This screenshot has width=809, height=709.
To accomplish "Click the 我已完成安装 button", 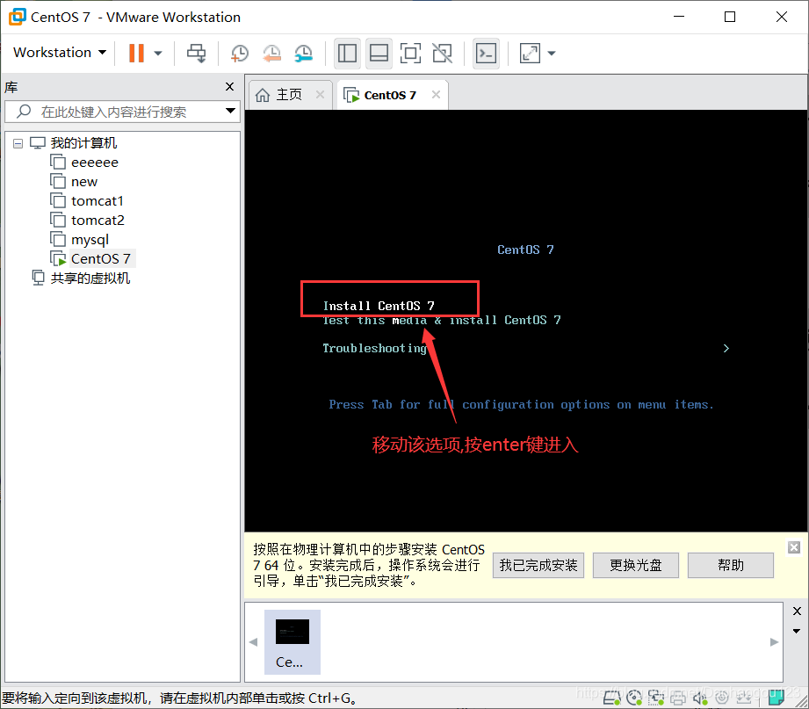I will click(538, 566).
